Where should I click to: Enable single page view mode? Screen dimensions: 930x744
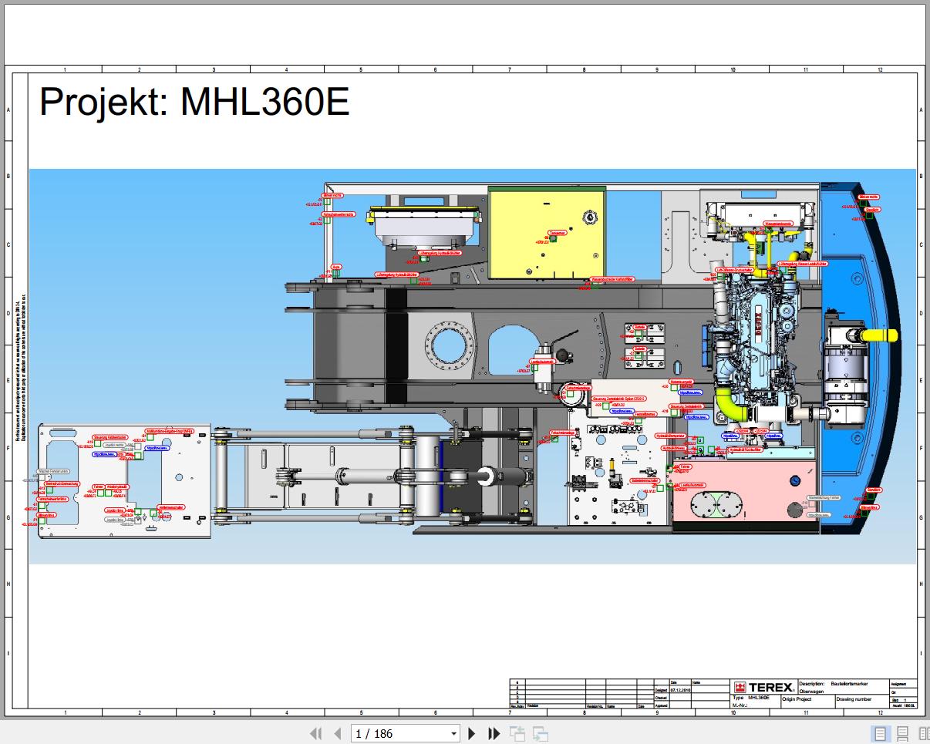[x=881, y=733]
